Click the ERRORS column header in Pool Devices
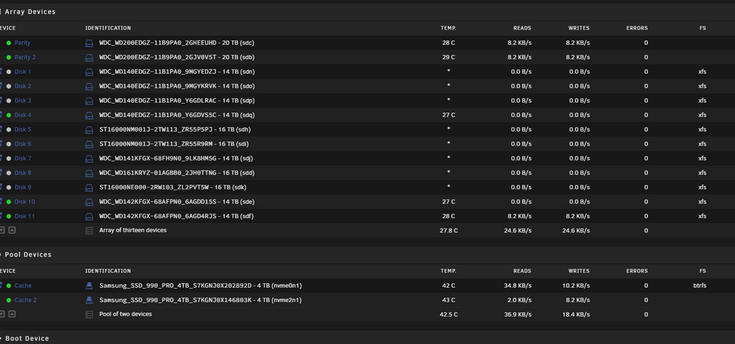Image resolution: width=735 pixels, height=344 pixels. (637, 271)
